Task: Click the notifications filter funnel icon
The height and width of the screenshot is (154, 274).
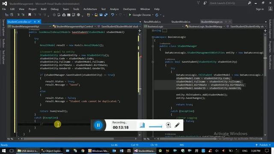Action: point(198,3)
